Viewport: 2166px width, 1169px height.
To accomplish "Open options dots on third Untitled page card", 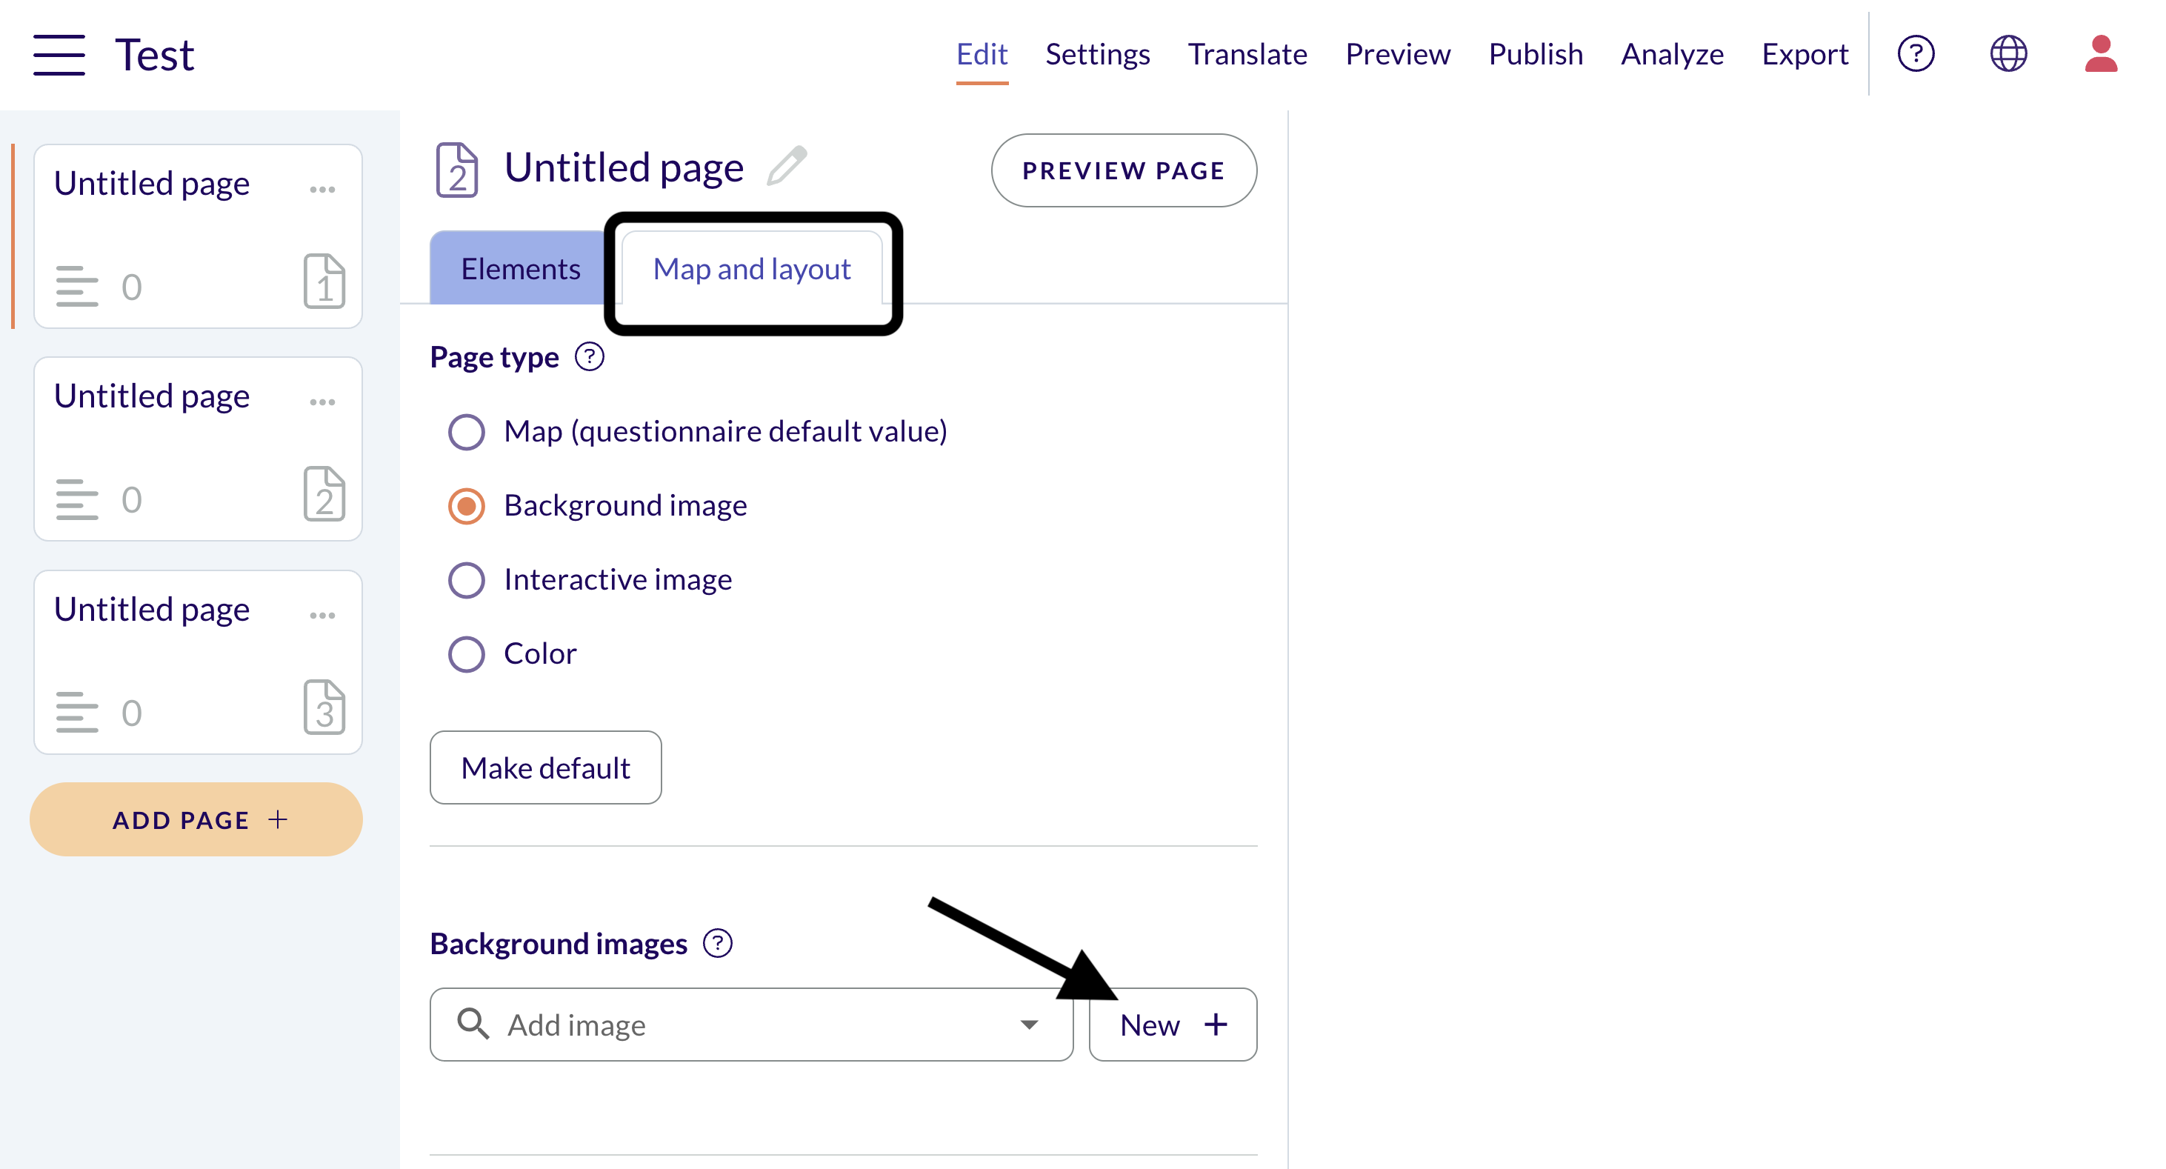I will click(x=323, y=615).
